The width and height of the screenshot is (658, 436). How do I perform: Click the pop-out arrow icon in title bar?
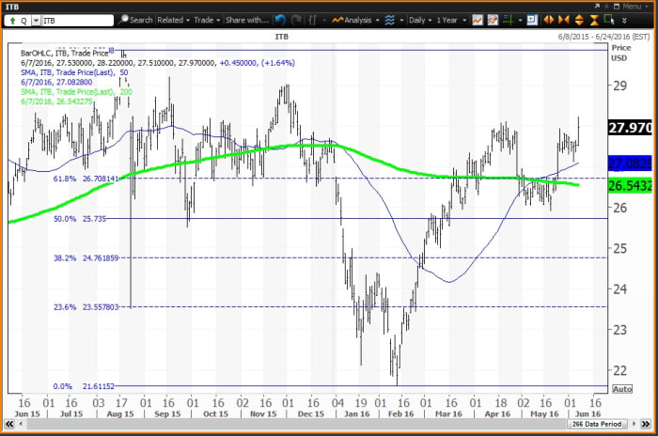[x=597, y=7]
